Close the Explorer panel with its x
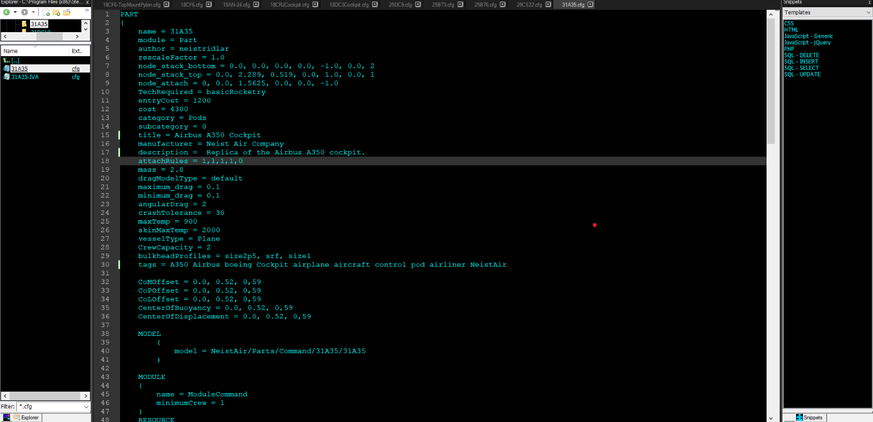 point(87,2)
